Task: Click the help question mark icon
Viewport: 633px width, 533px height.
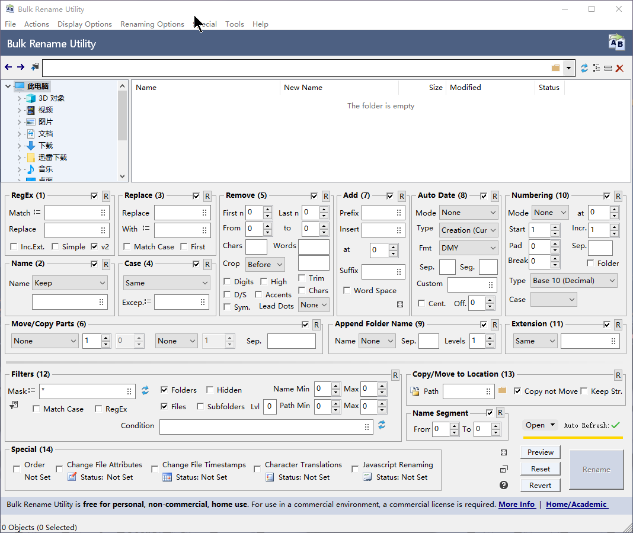Action: tap(504, 485)
